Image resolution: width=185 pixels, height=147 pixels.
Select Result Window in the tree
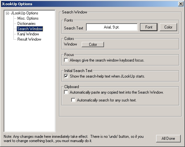pos(29,39)
